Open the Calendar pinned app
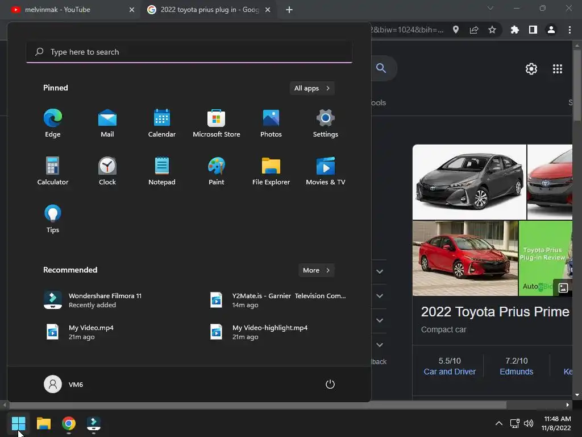Image resolution: width=582 pixels, height=437 pixels. pos(162,123)
